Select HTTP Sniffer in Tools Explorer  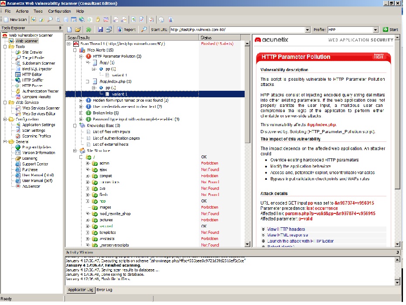coord(33,80)
